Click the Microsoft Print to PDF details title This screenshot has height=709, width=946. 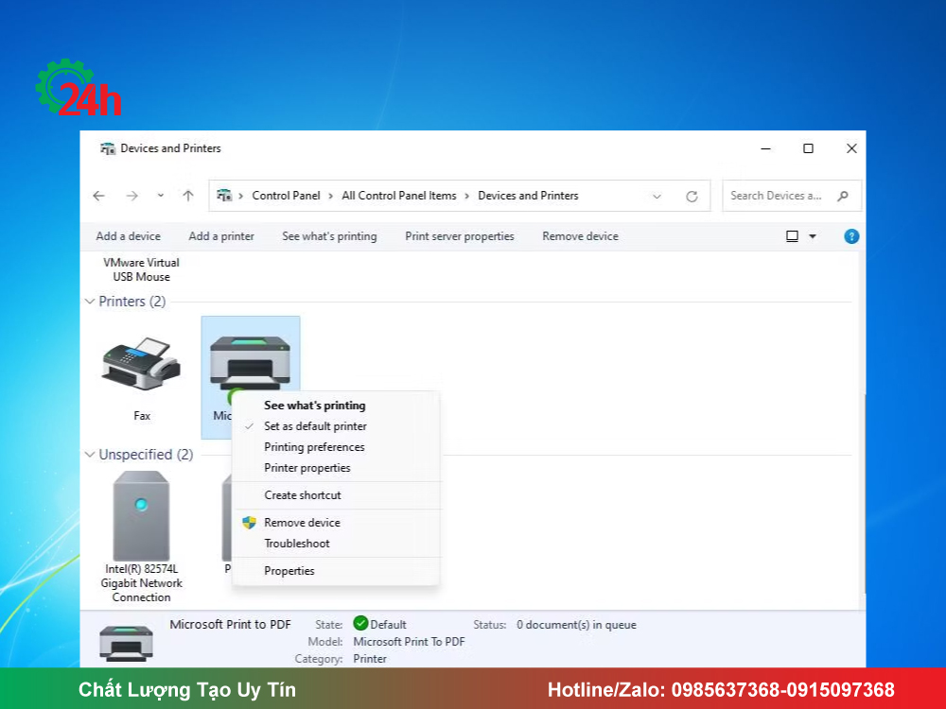click(x=230, y=625)
